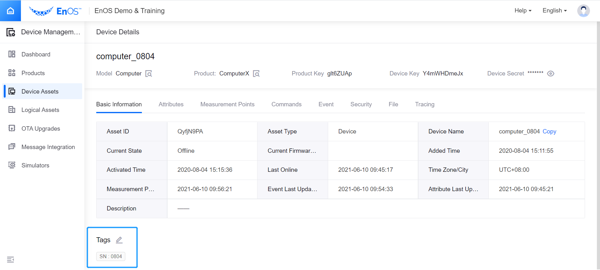Click the SN : 0804 tag
This screenshot has width=600, height=270.
[x=111, y=256]
